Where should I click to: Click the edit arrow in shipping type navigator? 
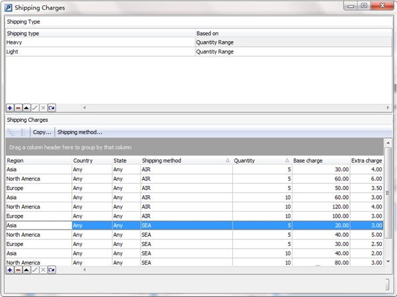click(x=26, y=108)
